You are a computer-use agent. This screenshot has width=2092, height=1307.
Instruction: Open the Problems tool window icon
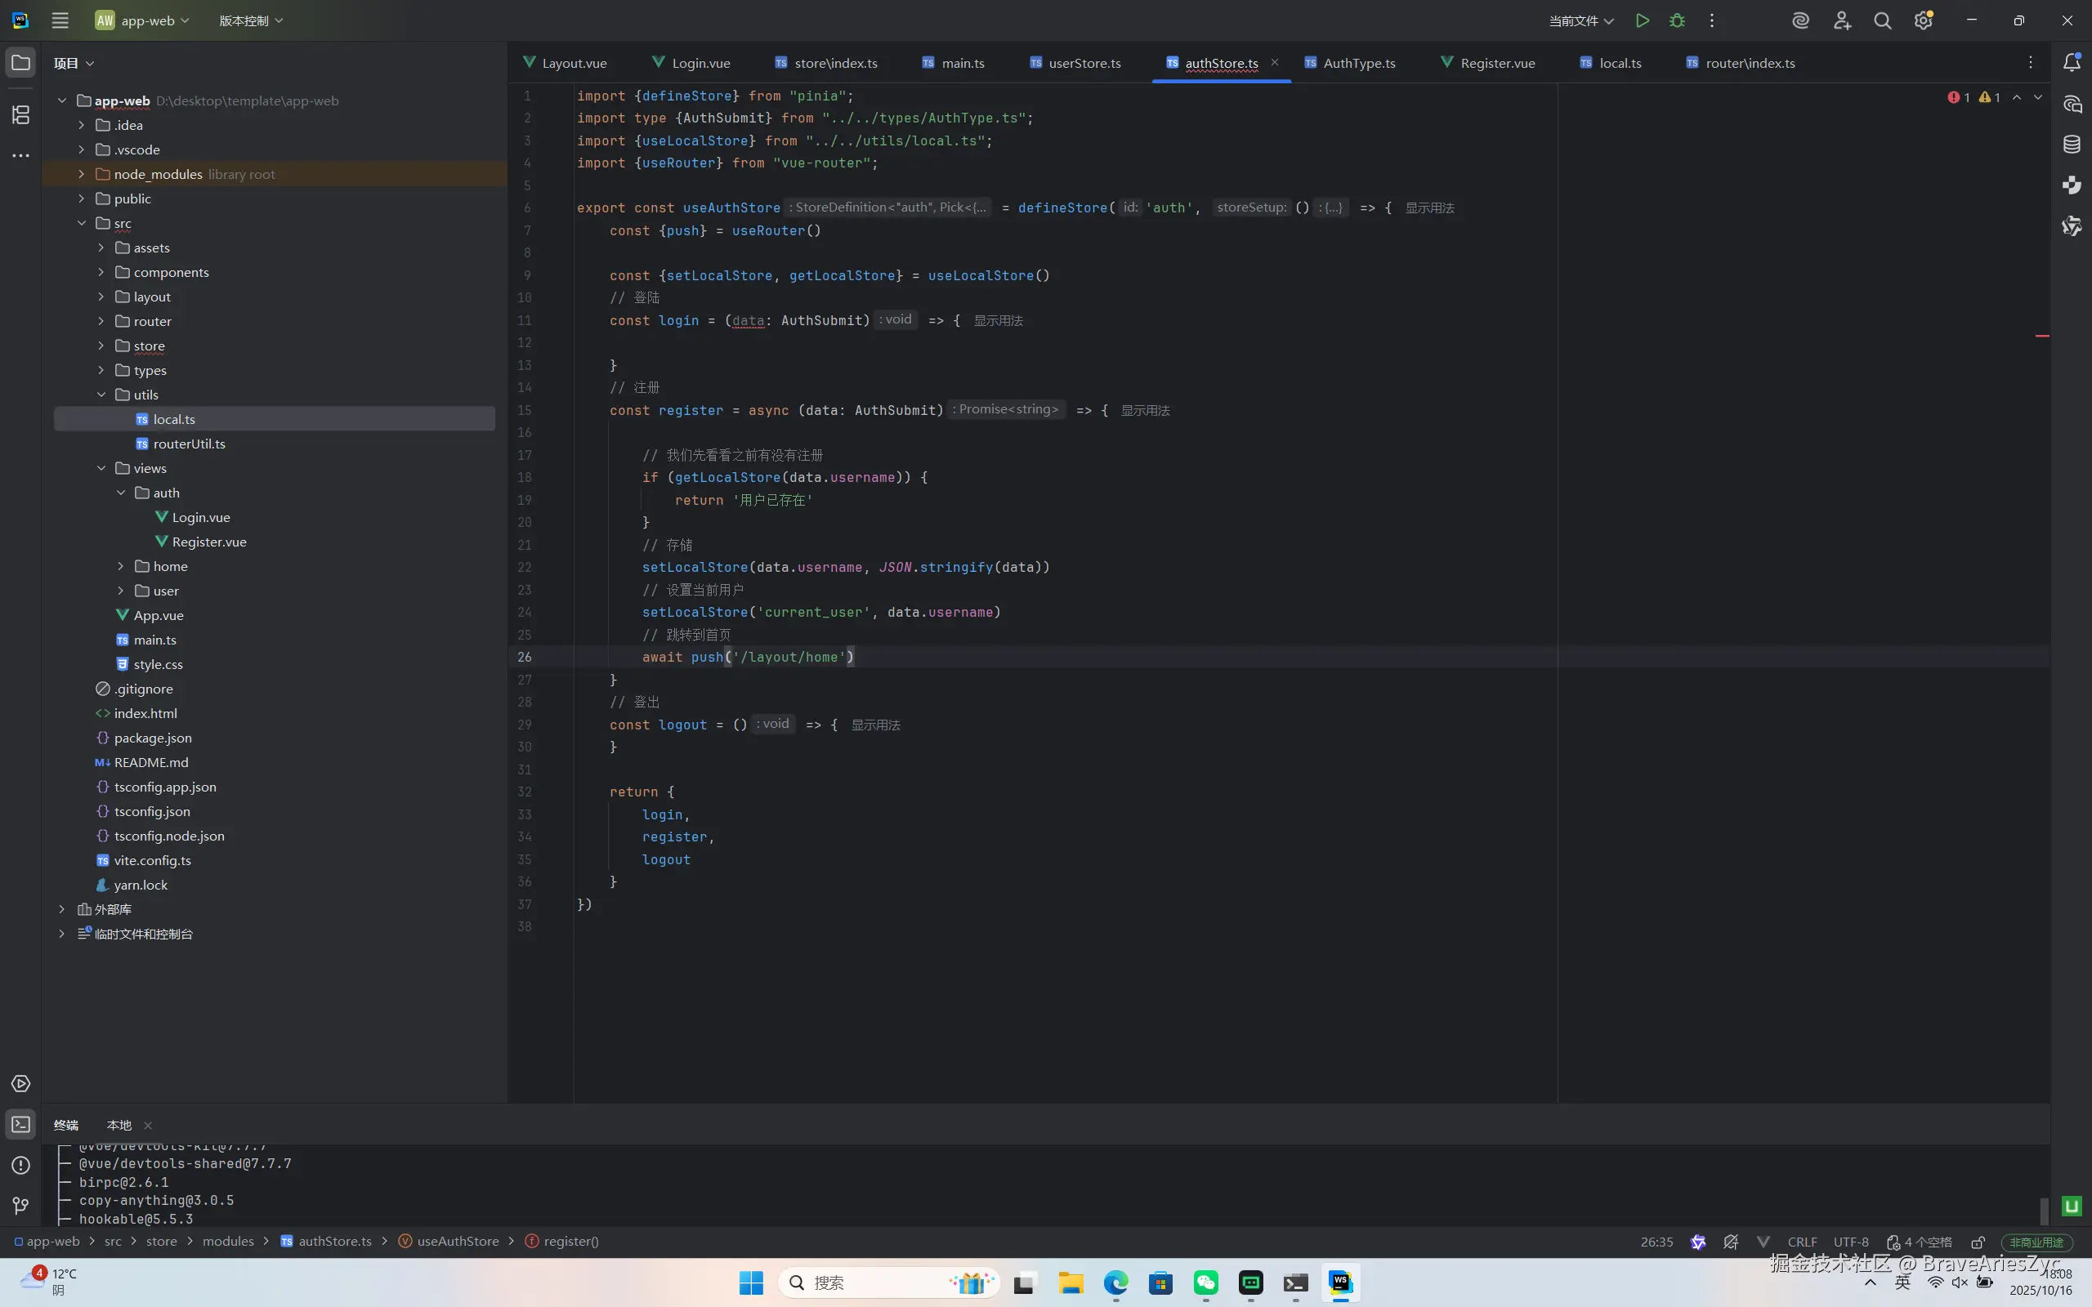pos(20,1165)
